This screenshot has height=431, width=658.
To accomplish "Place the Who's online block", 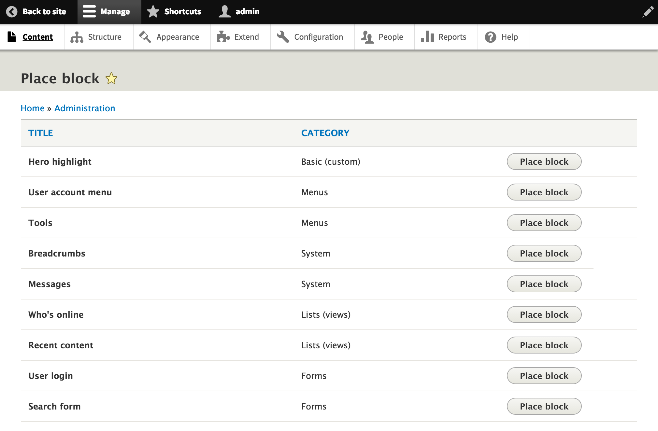I will point(544,314).
